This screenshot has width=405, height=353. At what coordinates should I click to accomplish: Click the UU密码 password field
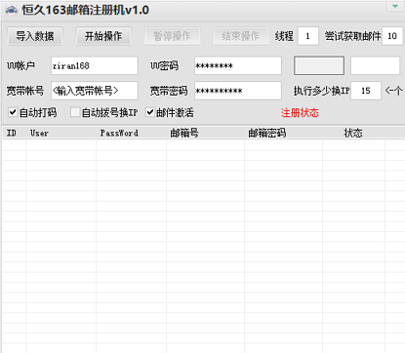coord(238,65)
